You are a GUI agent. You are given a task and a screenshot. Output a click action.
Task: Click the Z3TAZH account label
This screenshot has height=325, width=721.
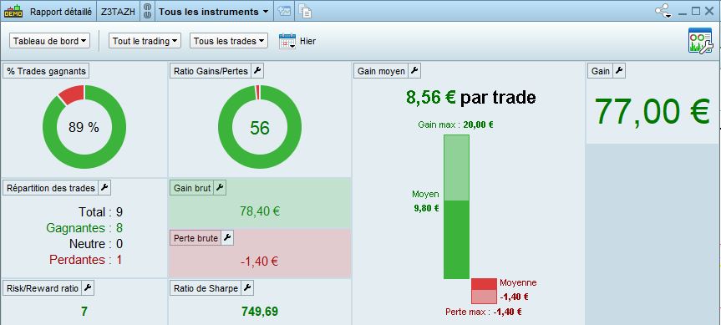(118, 12)
